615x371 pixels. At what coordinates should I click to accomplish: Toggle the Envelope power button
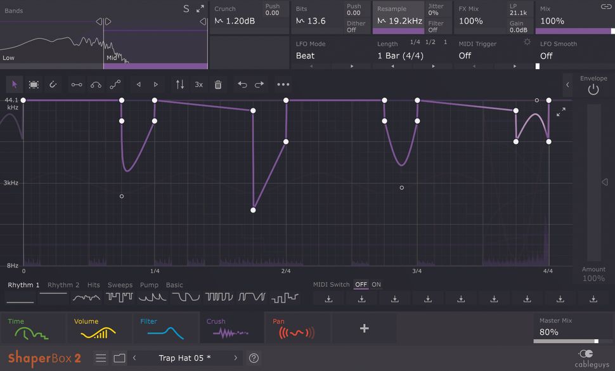coord(593,89)
